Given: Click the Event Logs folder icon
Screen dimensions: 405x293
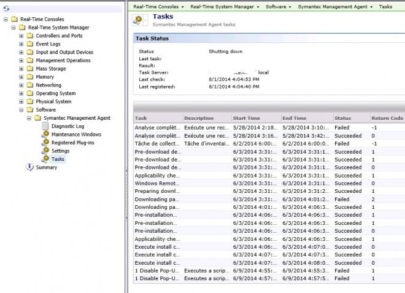Looking at the screenshot, I should click(30, 44).
